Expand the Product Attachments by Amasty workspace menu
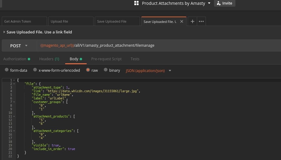This screenshot has height=160, width=281. tap(209, 3)
